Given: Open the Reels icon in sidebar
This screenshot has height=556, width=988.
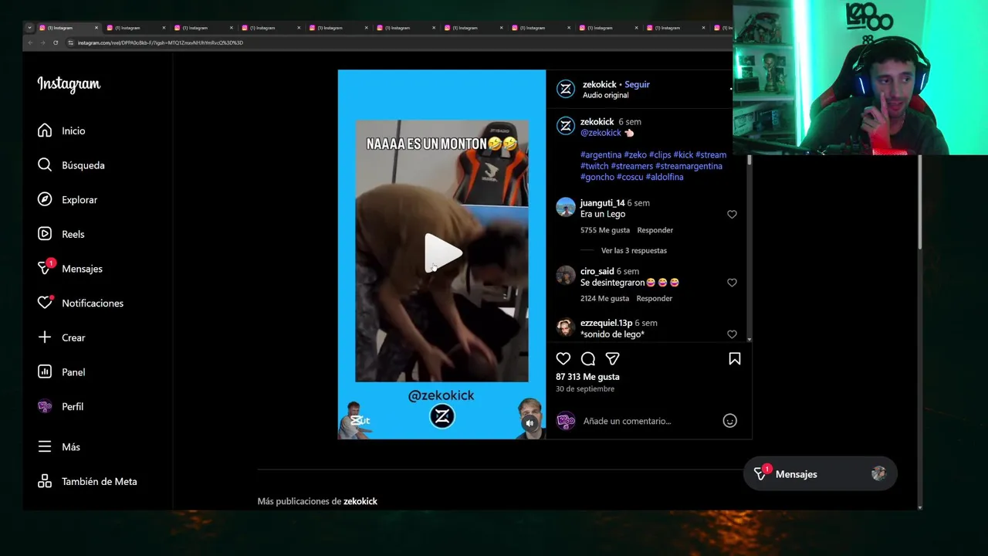Looking at the screenshot, I should point(45,234).
